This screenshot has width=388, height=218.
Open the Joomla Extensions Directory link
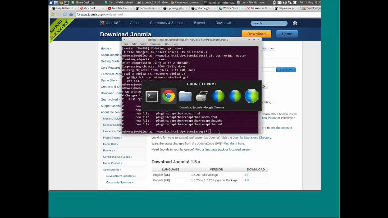click(252, 137)
